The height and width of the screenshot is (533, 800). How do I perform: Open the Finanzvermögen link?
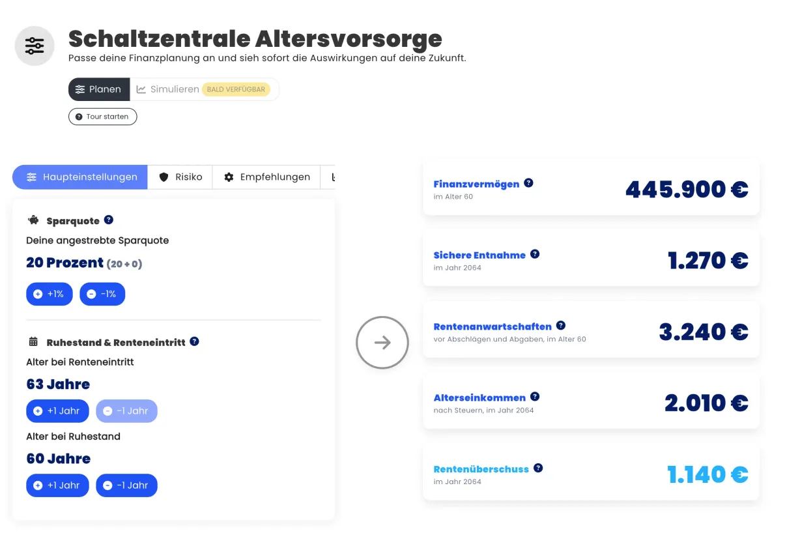[476, 184]
